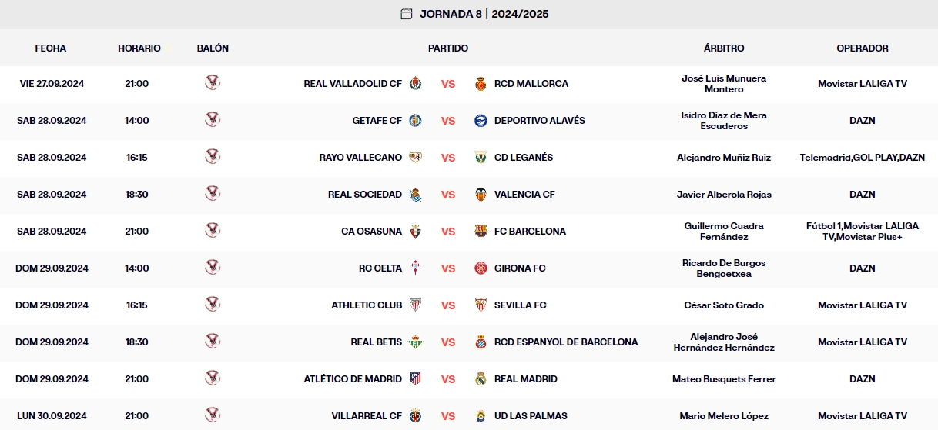
Task: Click the Valencia CF crest icon
Action: pyautogui.click(x=481, y=194)
